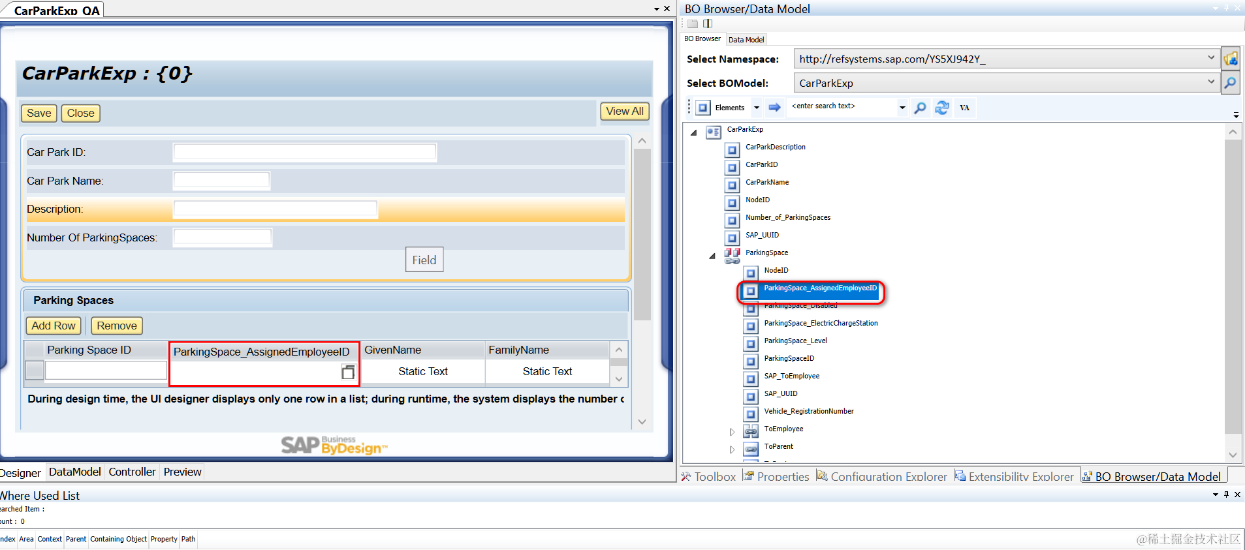The height and width of the screenshot is (550, 1245).
Task: Click the VA toolbar icon
Action: 965,108
